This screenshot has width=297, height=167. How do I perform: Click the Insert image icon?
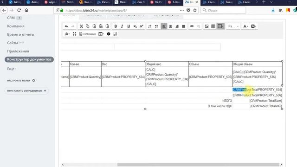207,26
